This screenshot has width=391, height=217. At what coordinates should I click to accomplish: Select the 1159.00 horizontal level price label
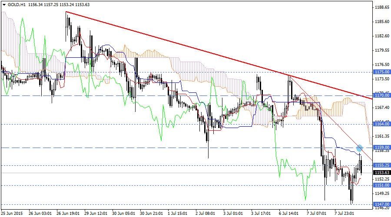point(382,148)
